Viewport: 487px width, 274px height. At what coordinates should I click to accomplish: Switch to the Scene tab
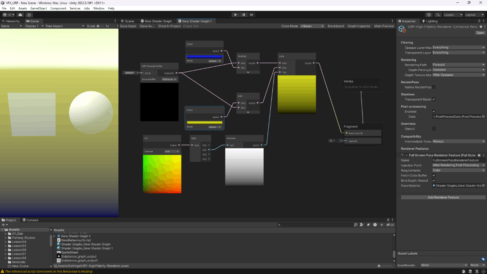(x=127, y=21)
